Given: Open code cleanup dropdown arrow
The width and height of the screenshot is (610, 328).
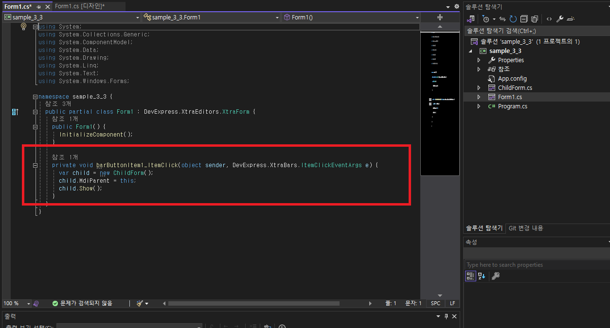Looking at the screenshot, I should tap(147, 303).
